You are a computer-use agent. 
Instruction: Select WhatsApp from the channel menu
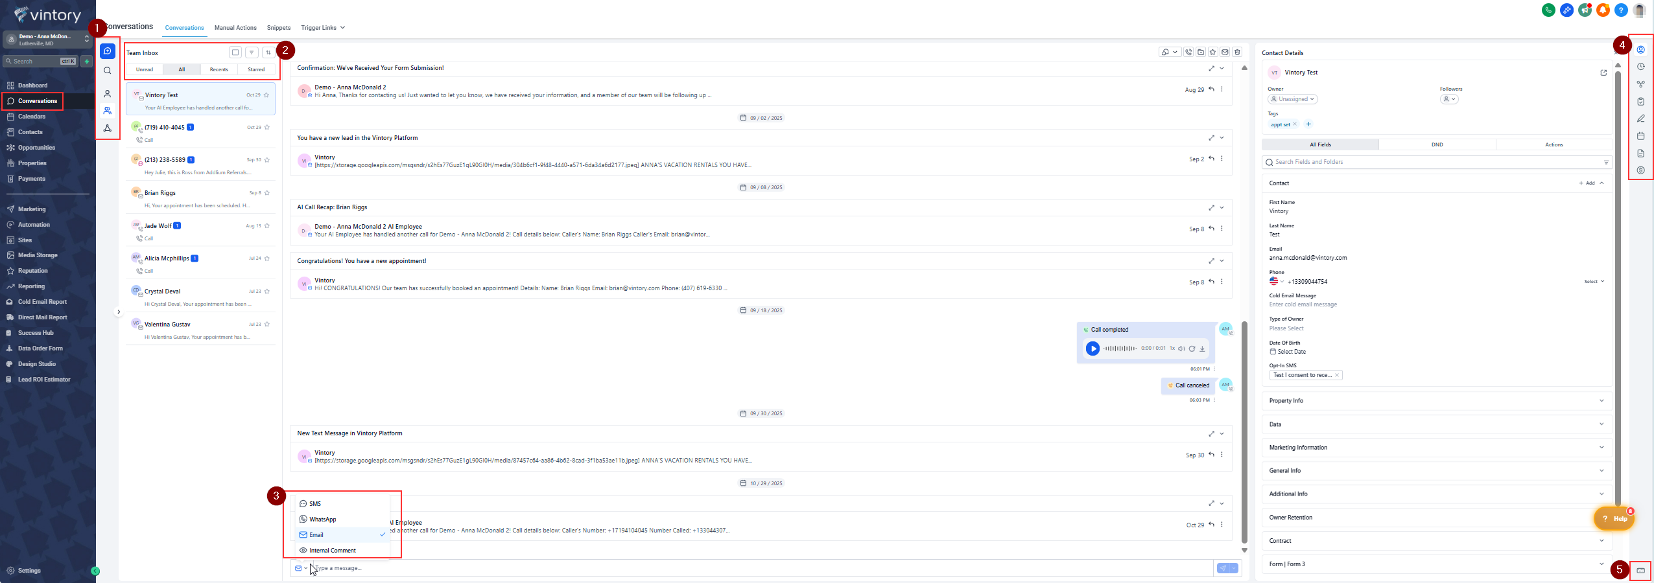click(x=322, y=520)
